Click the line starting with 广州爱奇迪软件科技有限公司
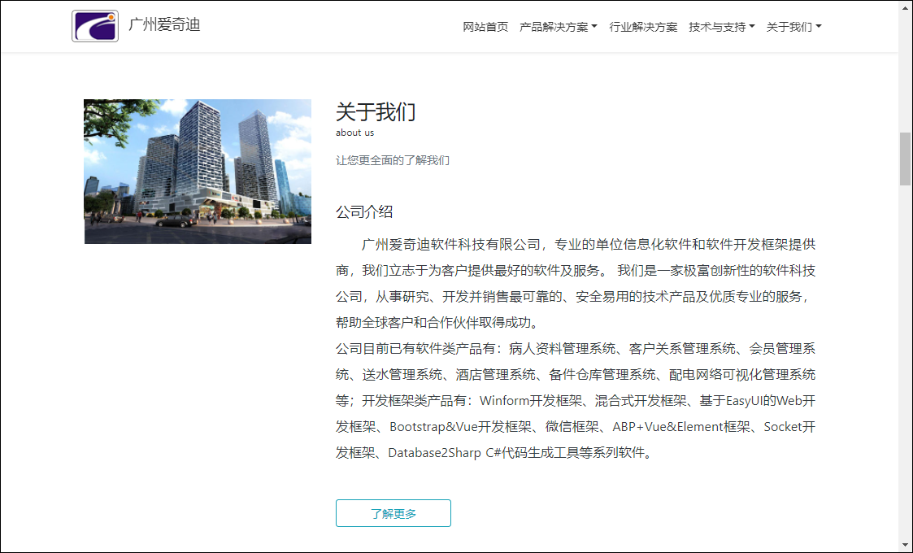The height and width of the screenshot is (553, 913). [x=589, y=245]
